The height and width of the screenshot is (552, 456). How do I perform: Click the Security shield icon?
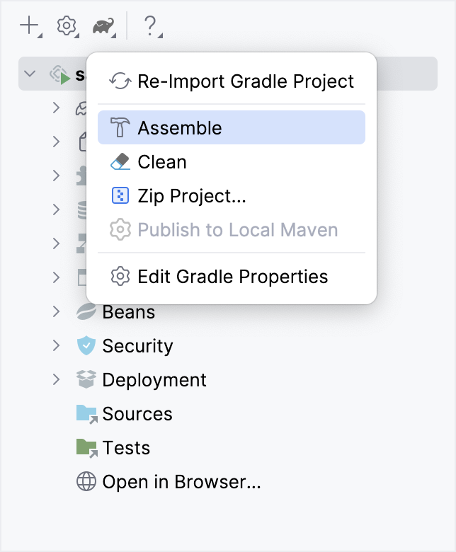click(x=86, y=346)
